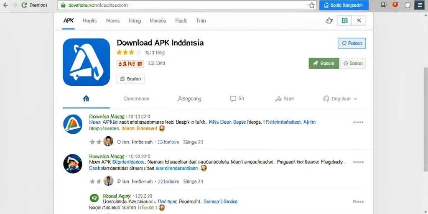
Task: Open the second post's small user avatar
Action: coord(108,181)
